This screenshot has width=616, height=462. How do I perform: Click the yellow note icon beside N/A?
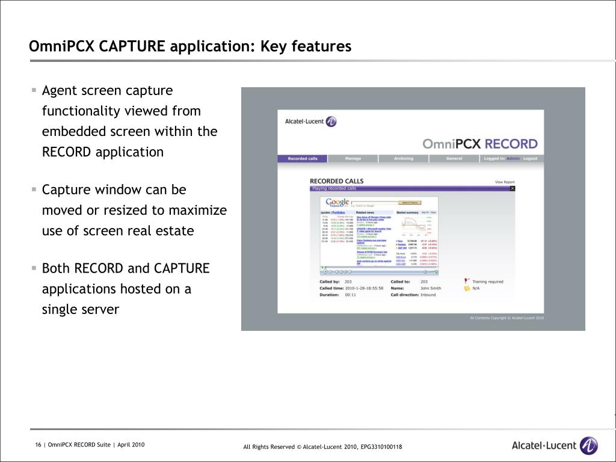coord(467,288)
